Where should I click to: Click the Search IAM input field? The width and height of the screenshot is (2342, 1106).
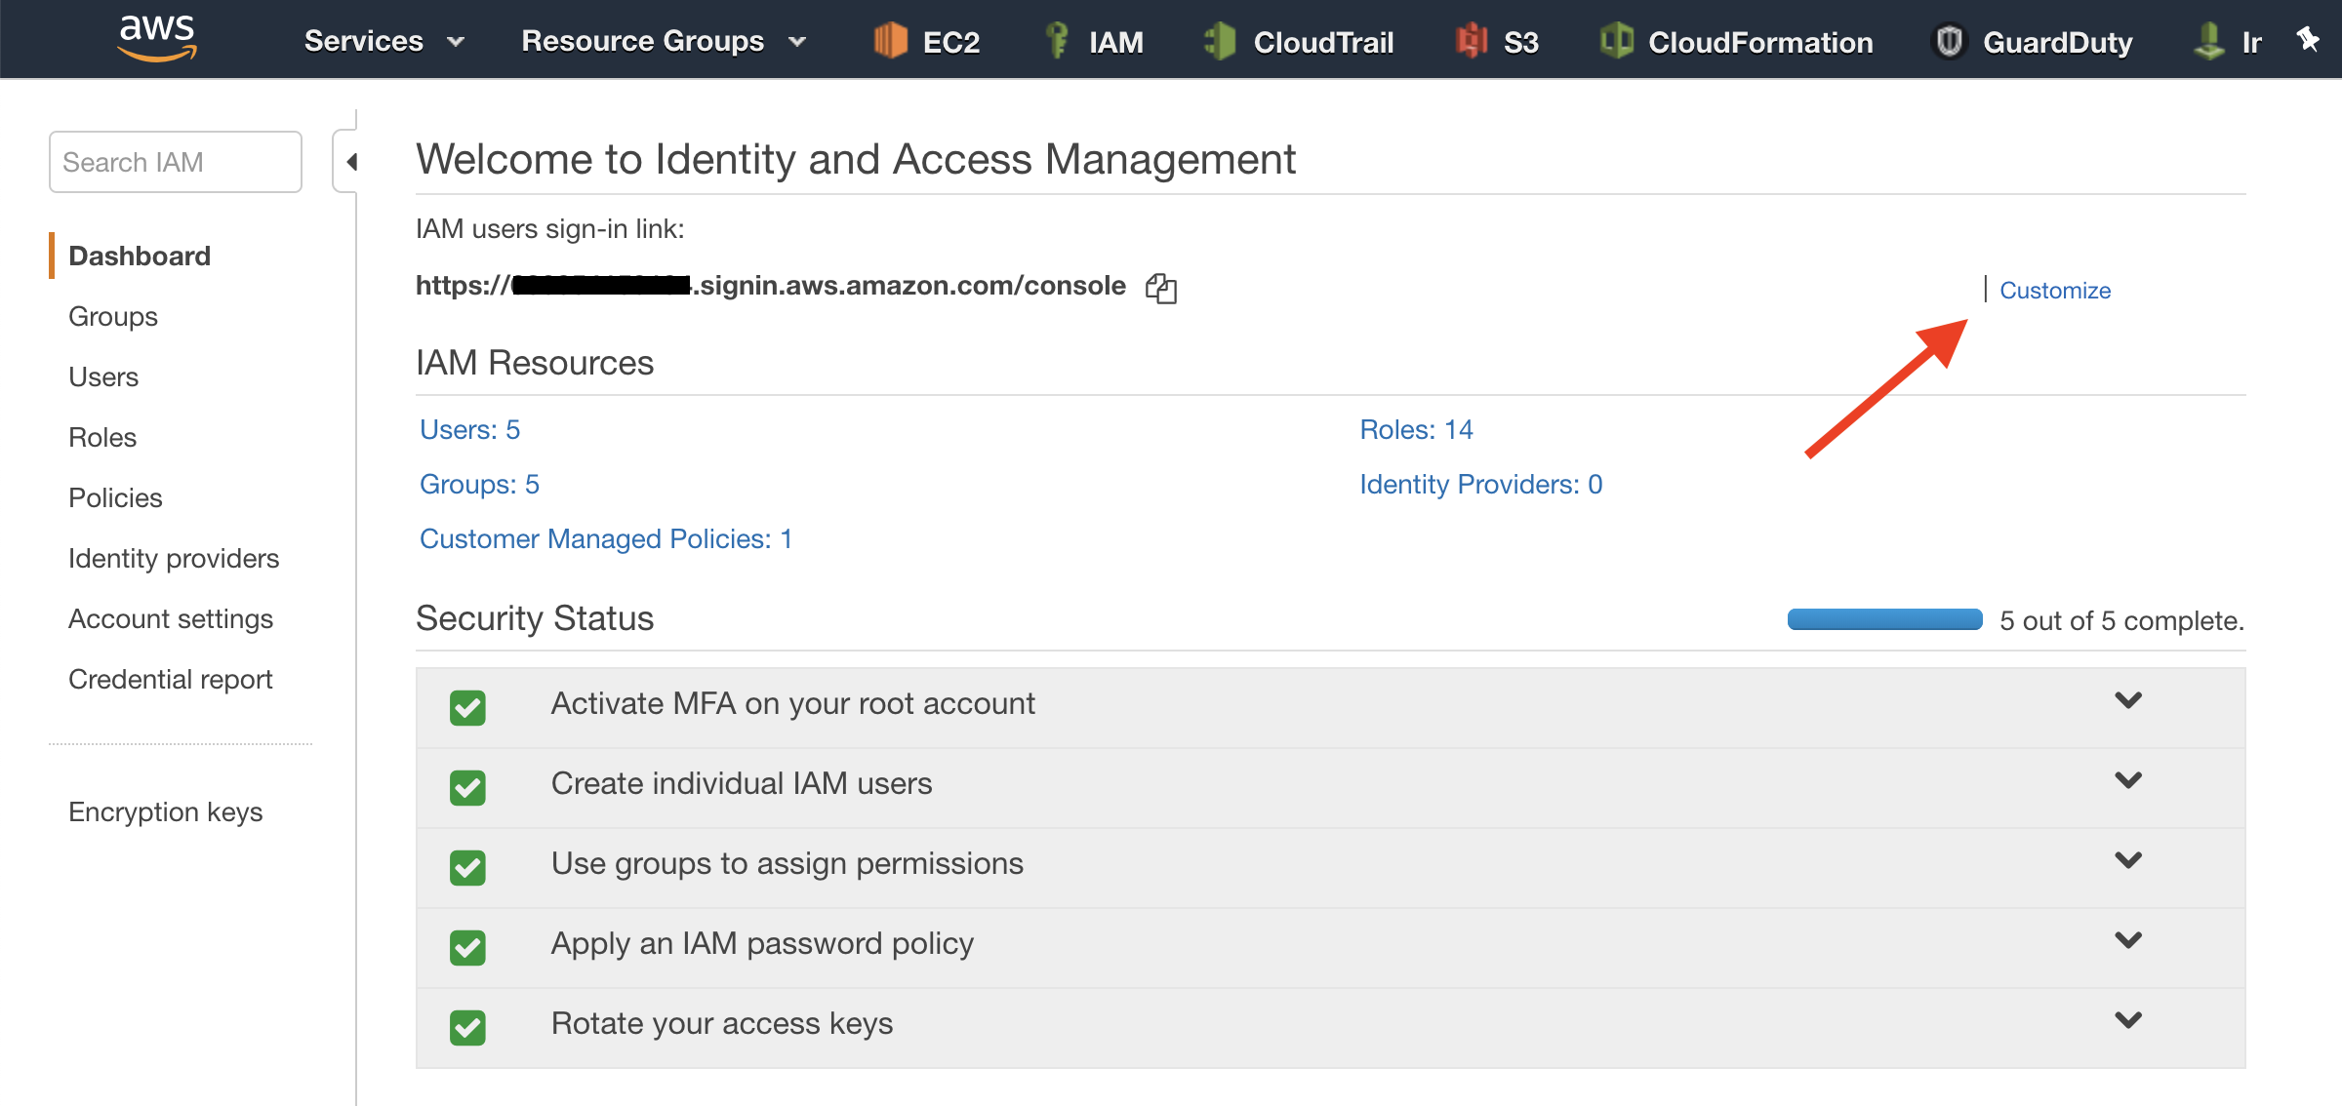[x=177, y=161]
